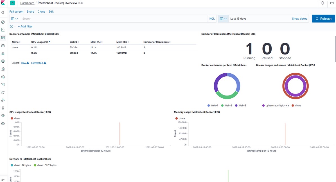
Task: Click the Paused containers count
Action: coord(267,49)
